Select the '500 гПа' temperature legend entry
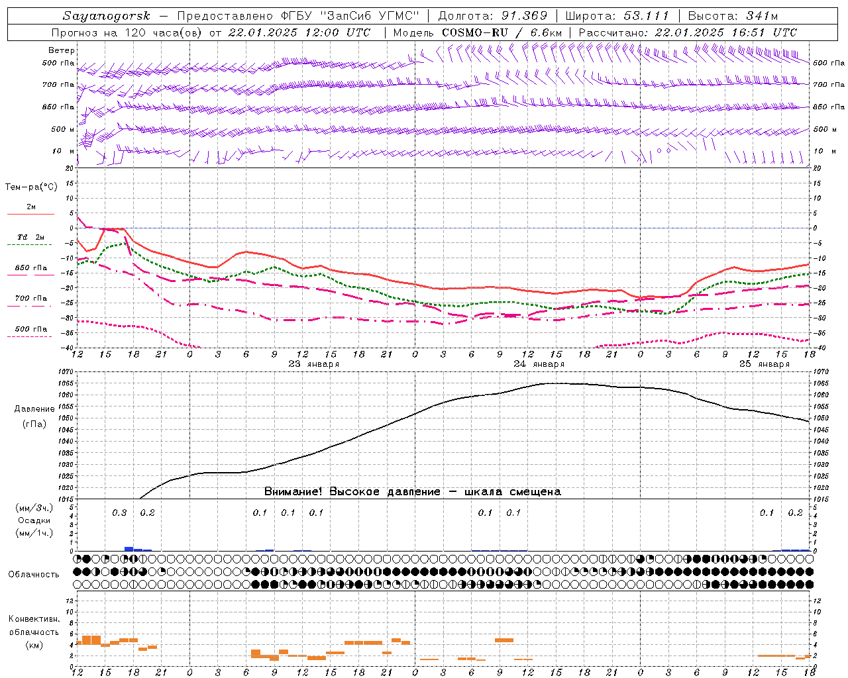 tap(31, 329)
